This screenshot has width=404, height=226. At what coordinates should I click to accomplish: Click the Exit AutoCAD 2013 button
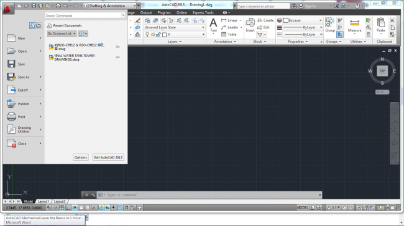coord(108,157)
